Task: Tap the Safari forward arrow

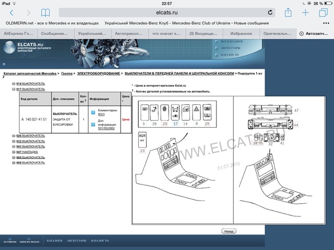Action: (28, 12)
